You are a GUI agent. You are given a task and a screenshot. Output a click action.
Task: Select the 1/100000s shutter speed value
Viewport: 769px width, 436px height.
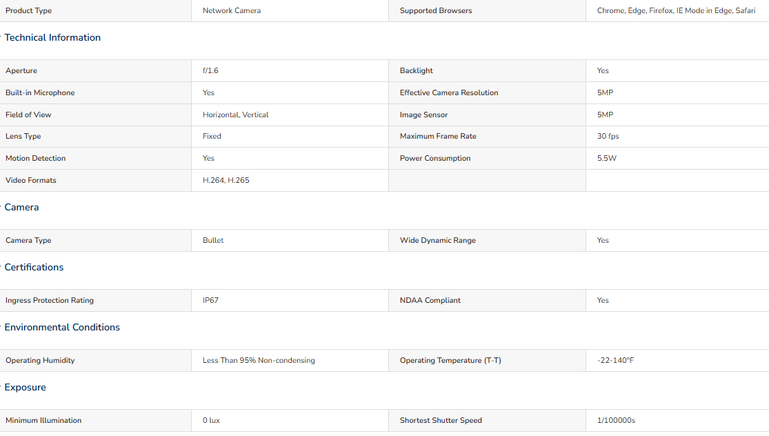tap(616, 421)
